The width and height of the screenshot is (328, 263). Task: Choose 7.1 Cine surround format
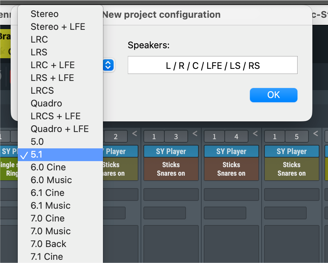click(47, 257)
